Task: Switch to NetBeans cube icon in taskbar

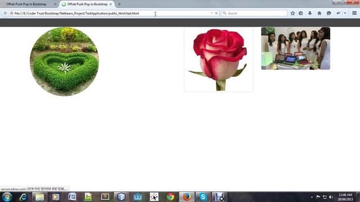Action: pos(121,197)
